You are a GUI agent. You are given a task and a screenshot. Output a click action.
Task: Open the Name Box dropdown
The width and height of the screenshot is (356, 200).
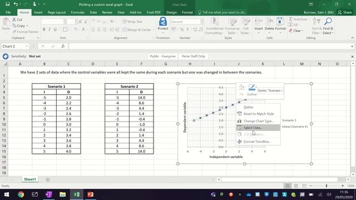[x=27, y=46]
